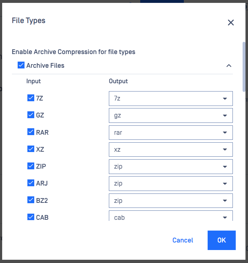Uncheck the XZ file type
Image resolution: width=248 pixels, height=263 pixels.
point(31,149)
